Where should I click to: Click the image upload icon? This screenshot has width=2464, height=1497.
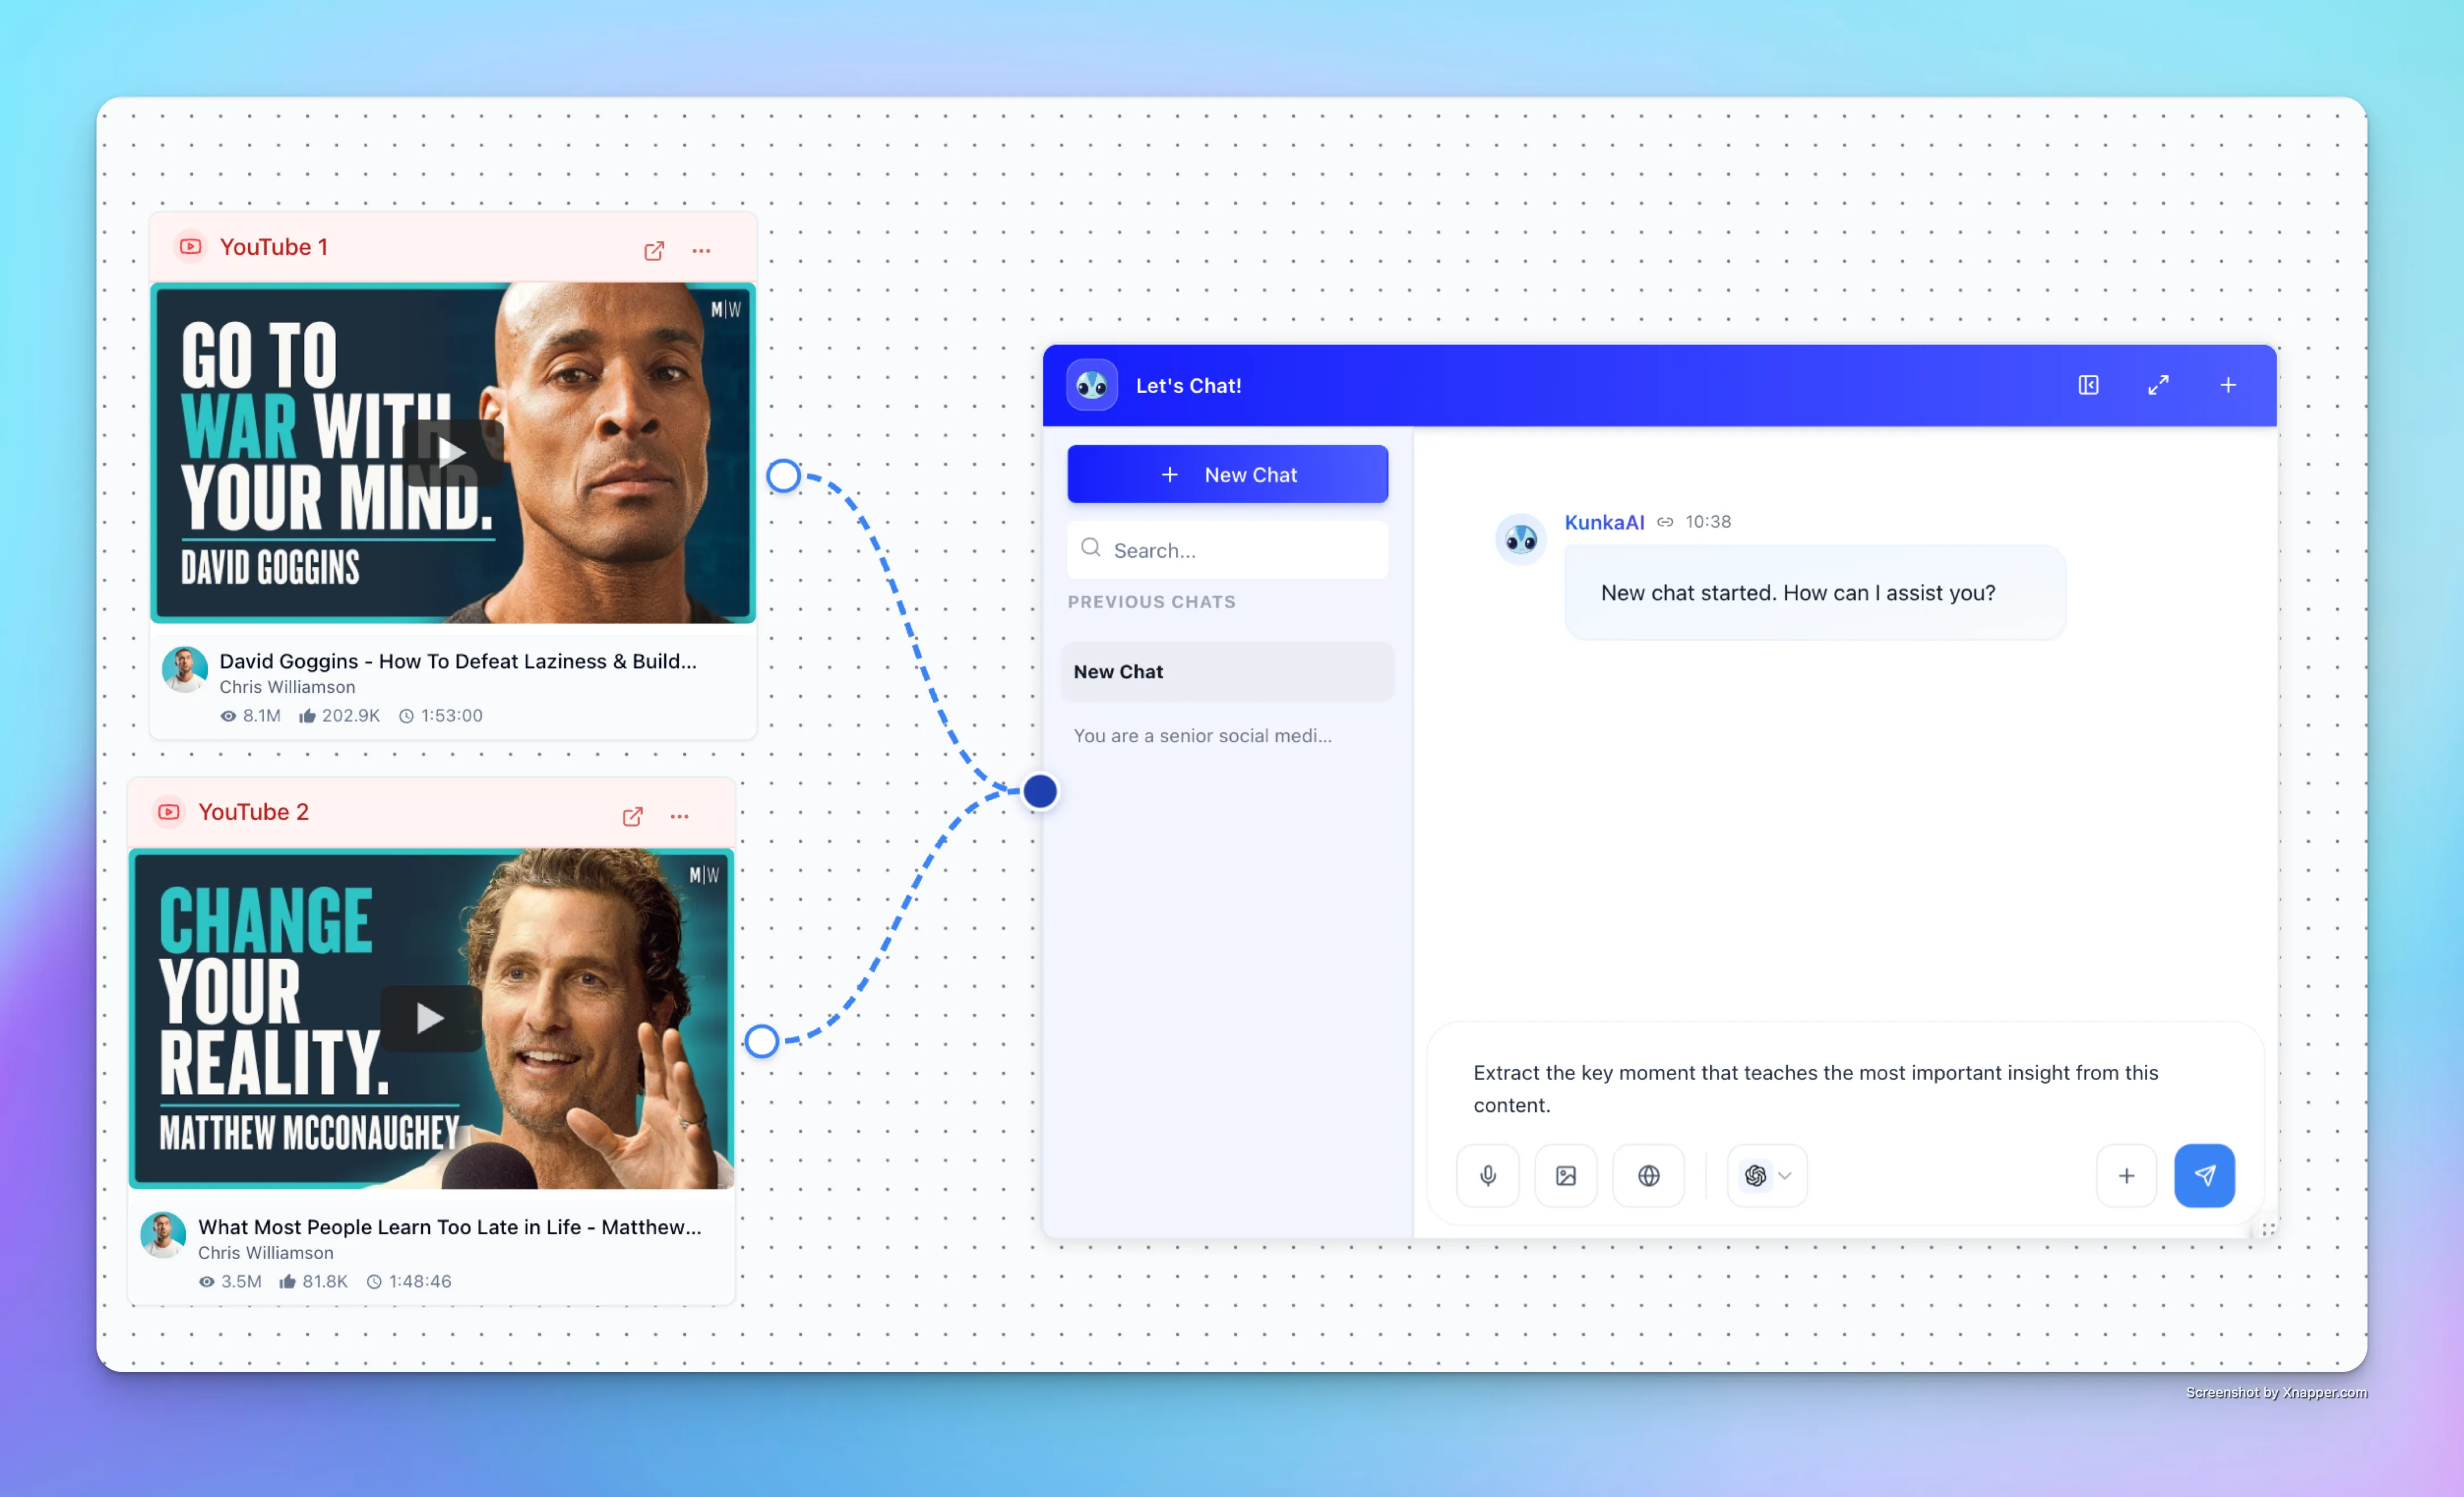click(1565, 1175)
